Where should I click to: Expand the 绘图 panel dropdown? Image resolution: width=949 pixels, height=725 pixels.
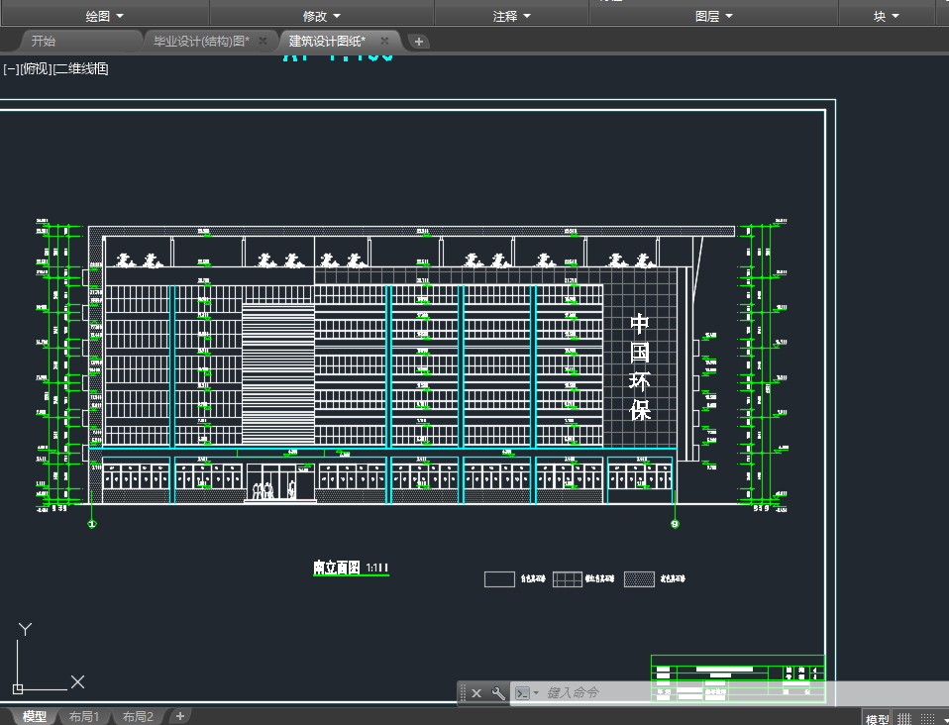coord(104,16)
